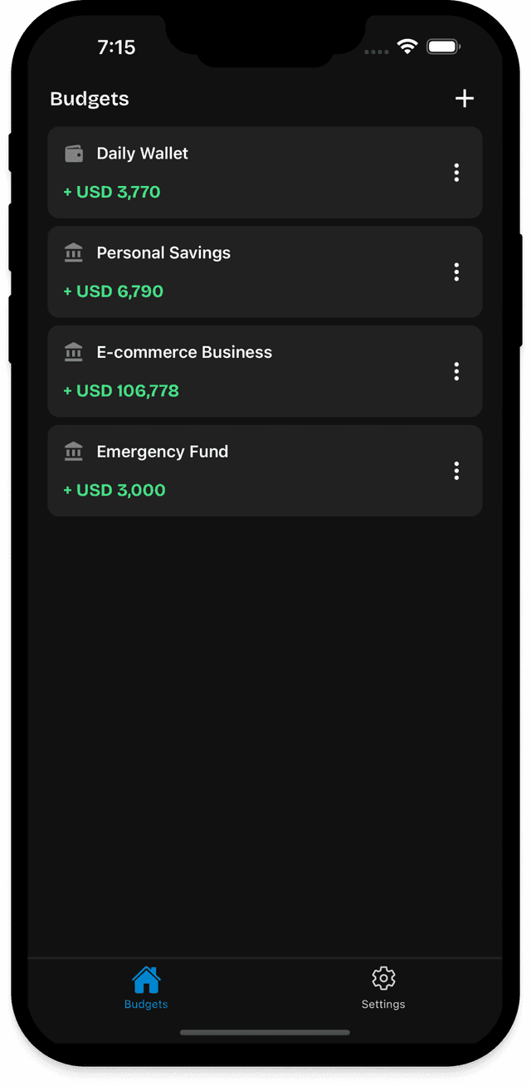Click the battery indicator
The image size is (531, 1086).
click(443, 47)
